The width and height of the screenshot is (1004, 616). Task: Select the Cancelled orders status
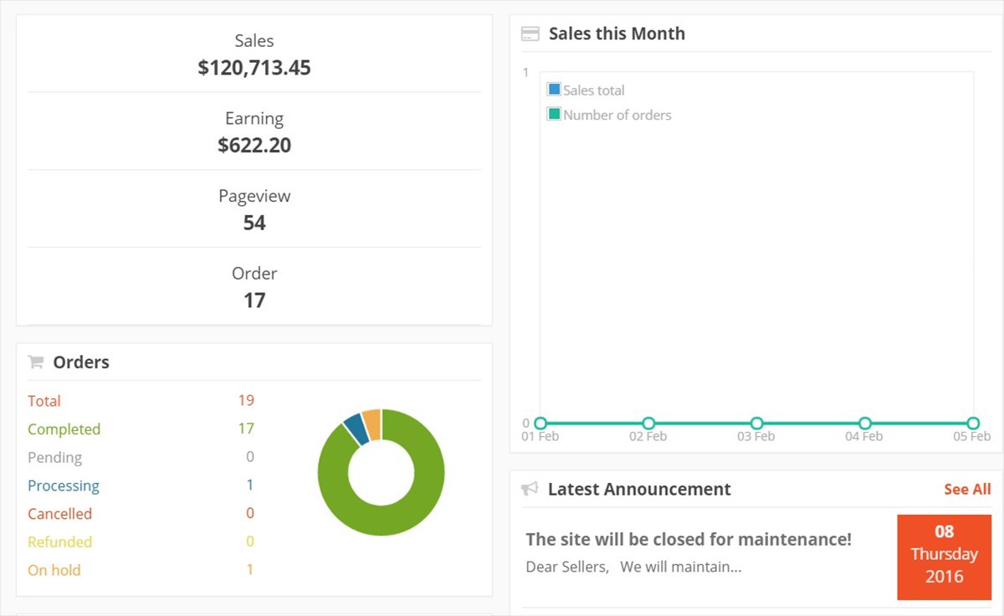click(59, 513)
